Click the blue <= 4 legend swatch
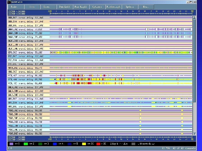Image resolution: width=202 pixels, height=151 pixels. (55, 144)
